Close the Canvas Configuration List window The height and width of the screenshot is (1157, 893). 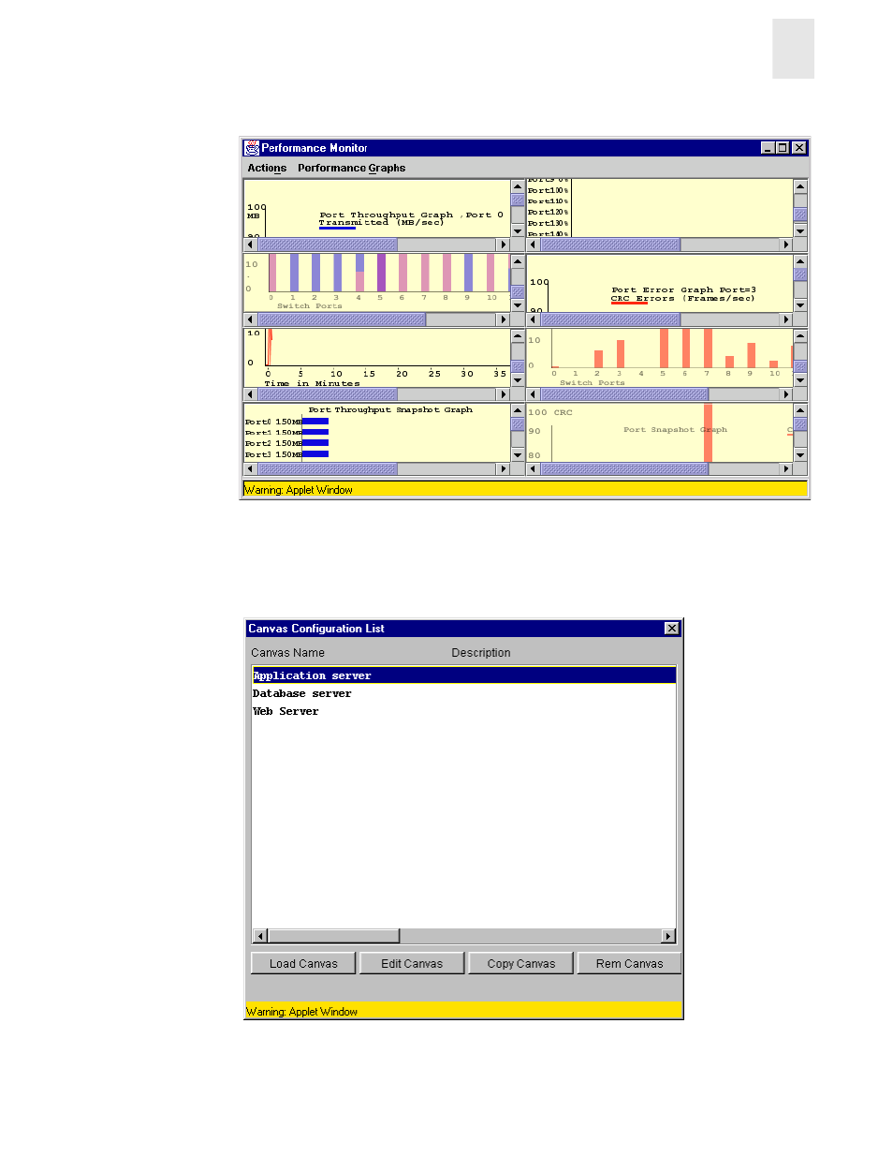pyautogui.click(x=671, y=629)
